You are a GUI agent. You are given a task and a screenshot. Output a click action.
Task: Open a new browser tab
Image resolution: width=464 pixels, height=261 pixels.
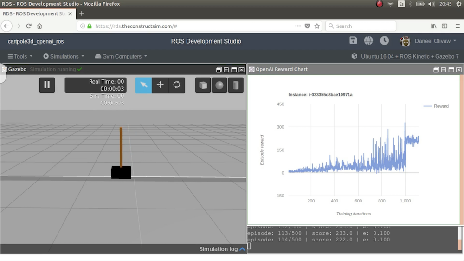[82, 13]
